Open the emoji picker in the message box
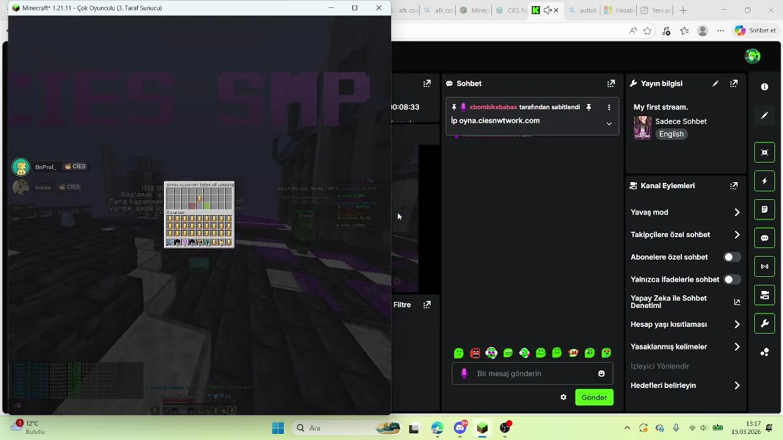The width and height of the screenshot is (783, 440). pyautogui.click(x=601, y=373)
